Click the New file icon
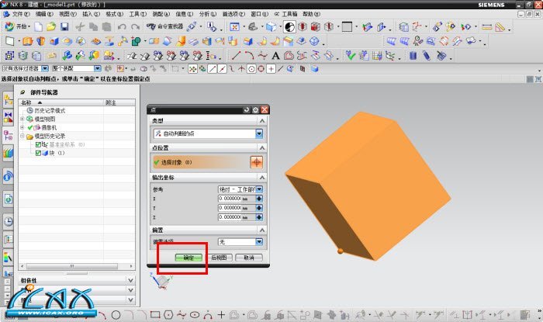The width and height of the screenshot is (543, 322). (38, 27)
